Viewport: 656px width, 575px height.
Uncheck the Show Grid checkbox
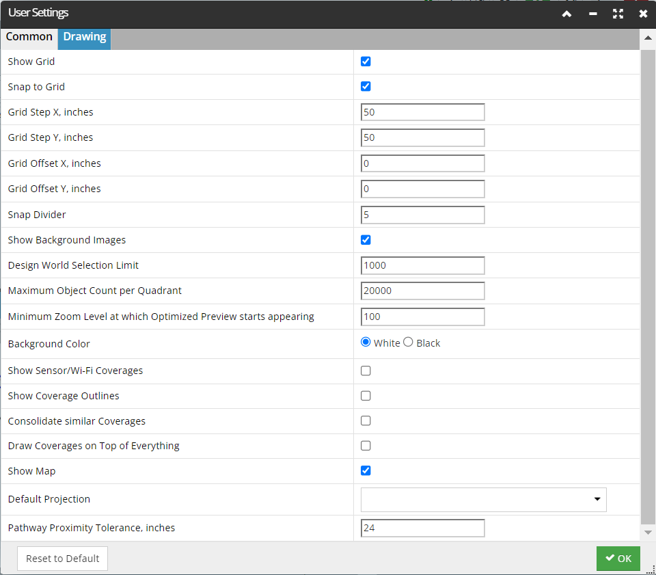click(366, 62)
